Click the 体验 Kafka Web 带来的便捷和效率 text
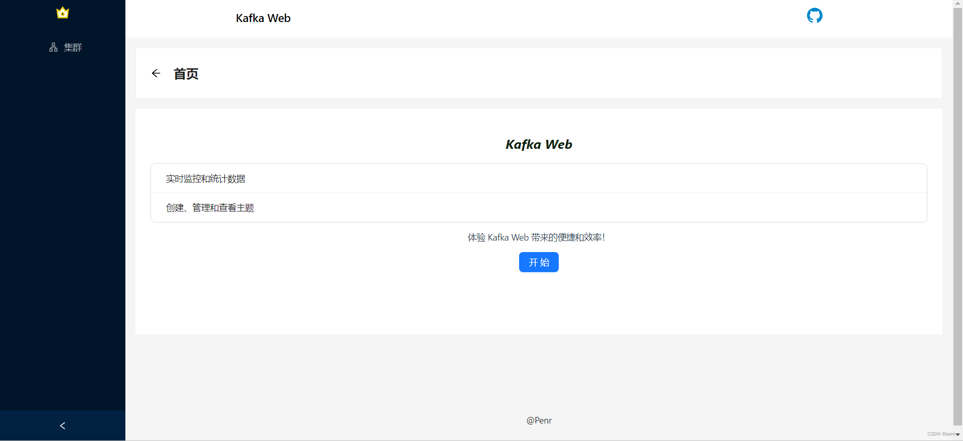This screenshot has width=963, height=441. coord(536,237)
